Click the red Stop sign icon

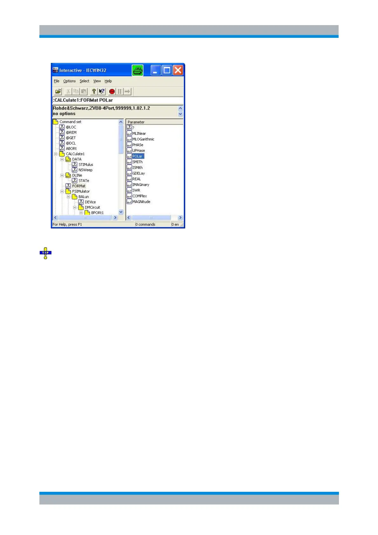[112, 91]
